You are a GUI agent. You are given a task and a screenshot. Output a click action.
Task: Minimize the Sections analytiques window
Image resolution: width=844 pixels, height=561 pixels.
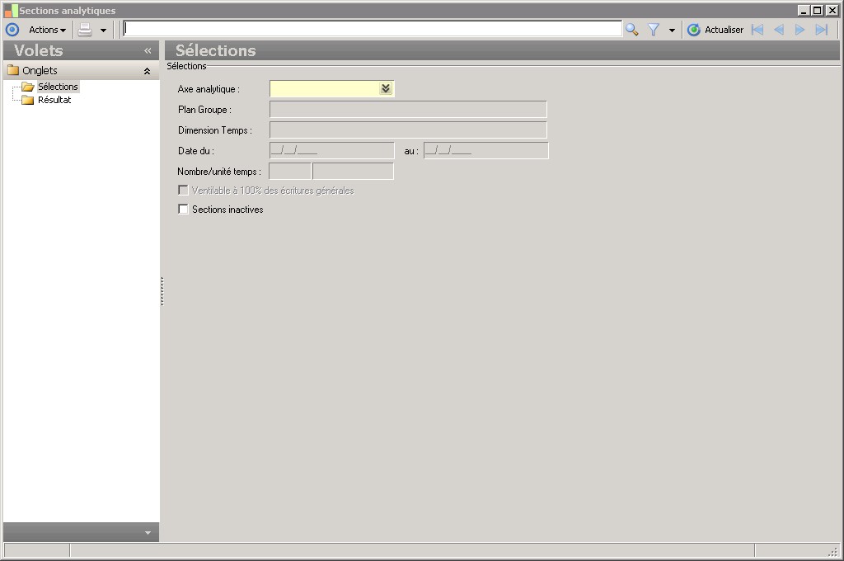(x=804, y=10)
